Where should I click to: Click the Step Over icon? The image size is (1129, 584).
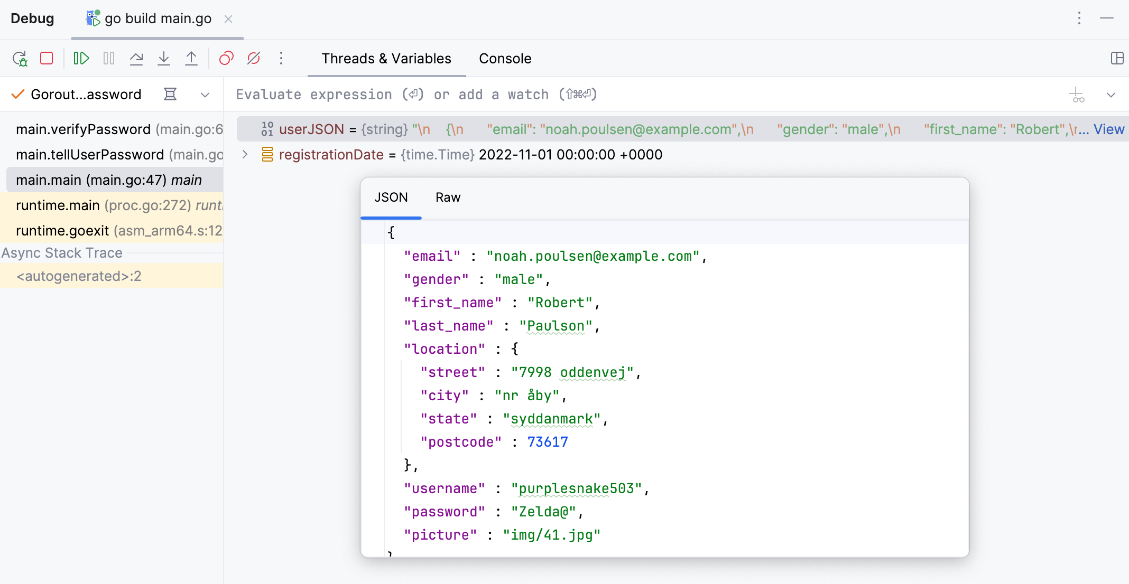coord(136,58)
